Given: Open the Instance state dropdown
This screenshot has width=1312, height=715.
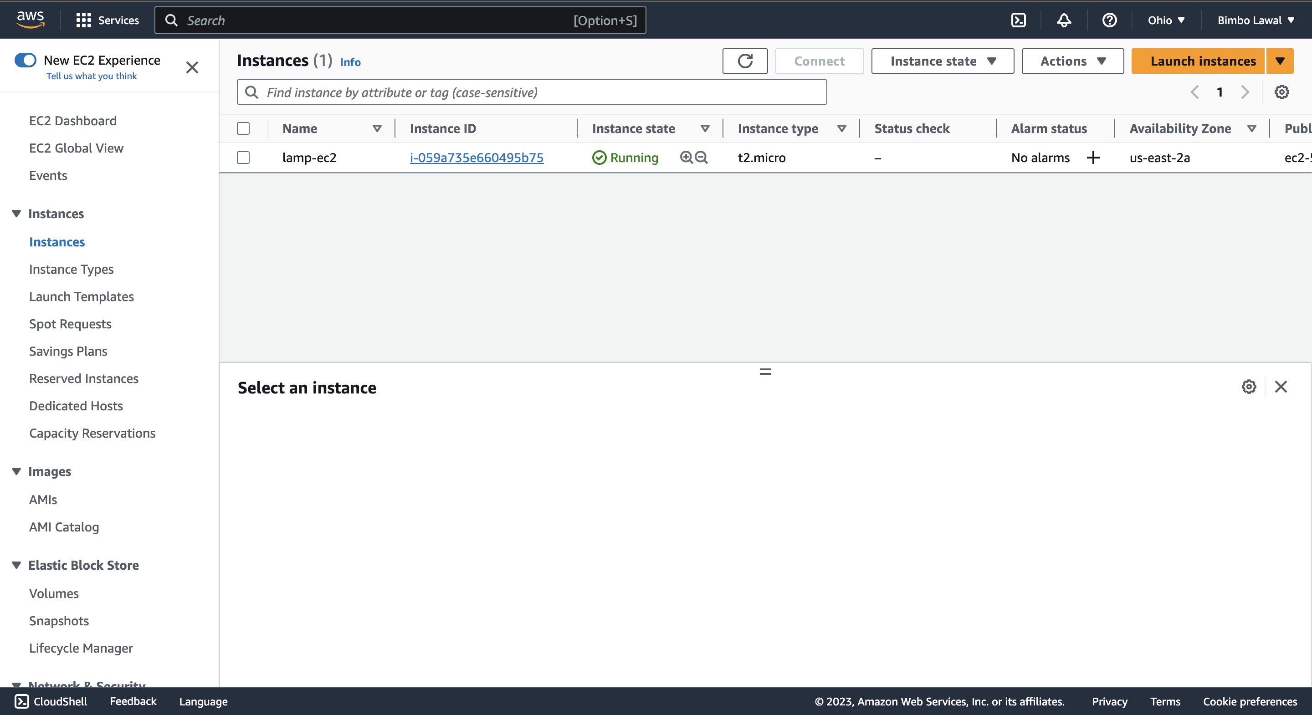Looking at the screenshot, I should tap(942, 61).
